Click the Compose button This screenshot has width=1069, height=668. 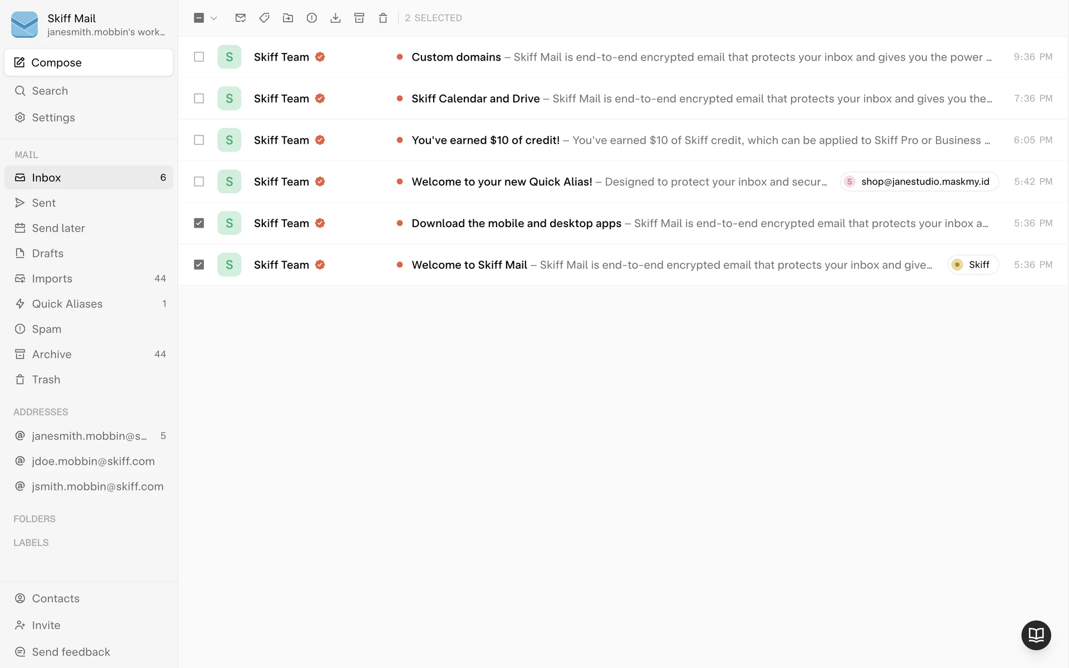tap(89, 62)
